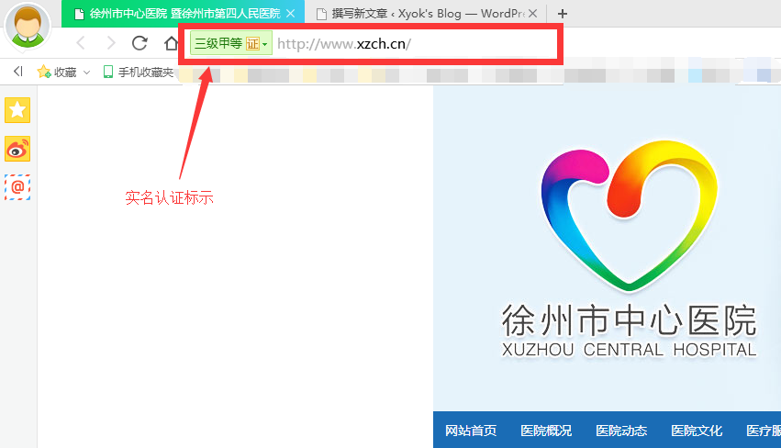This screenshot has width=781, height=448.
Task: Reload the page with the refresh icon
Action: (140, 43)
